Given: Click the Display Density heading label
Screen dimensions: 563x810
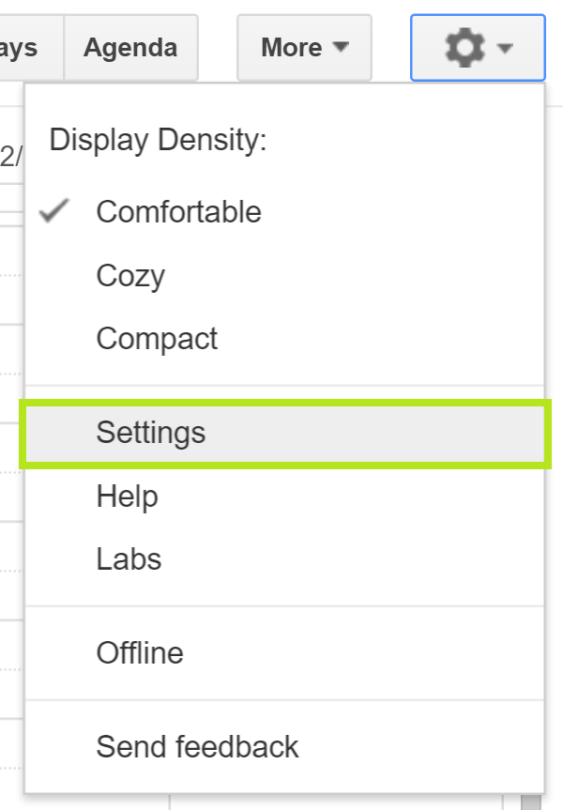Looking at the screenshot, I should [159, 141].
